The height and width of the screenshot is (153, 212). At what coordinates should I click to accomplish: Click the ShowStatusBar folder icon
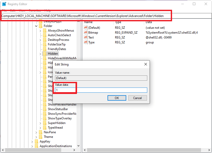45,109
